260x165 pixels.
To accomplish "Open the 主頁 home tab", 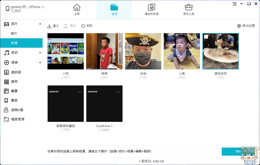I will [x=77, y=10].
